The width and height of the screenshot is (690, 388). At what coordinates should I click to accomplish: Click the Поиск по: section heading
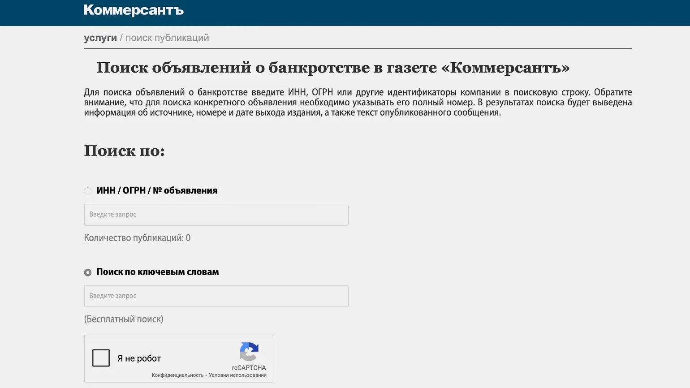(x=124, y=151)
